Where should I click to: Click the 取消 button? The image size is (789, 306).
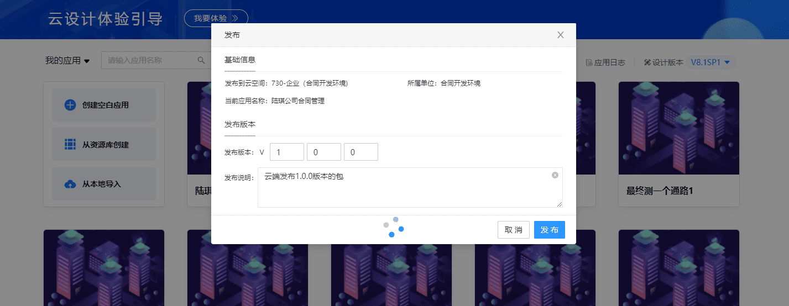(514, 230)
